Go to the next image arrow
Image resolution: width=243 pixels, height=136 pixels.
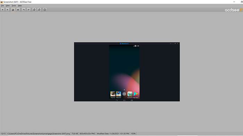click(7, 10)
